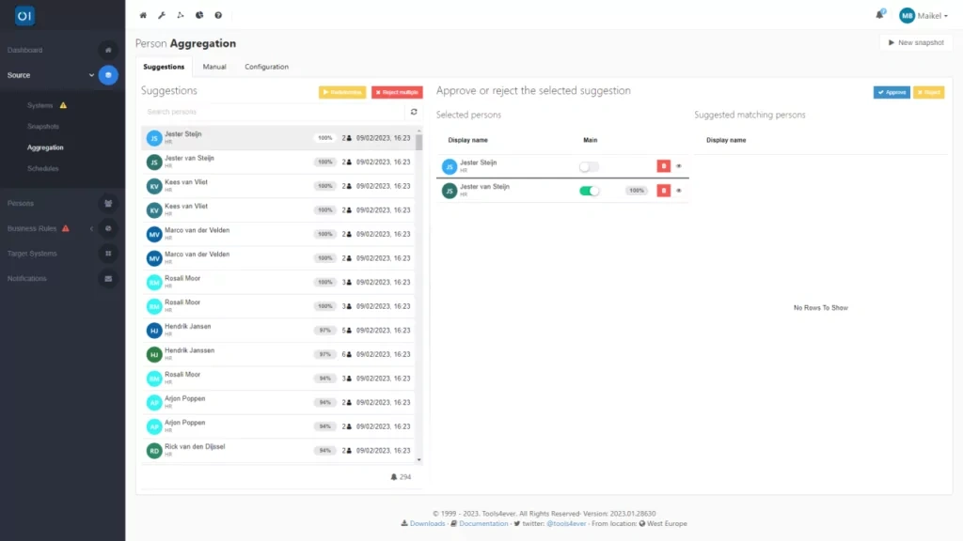Delete Jester Steijn using the red trash icon
Image resolution: width=963 pixels, height=541 pixels.
[x=665, y=166]
